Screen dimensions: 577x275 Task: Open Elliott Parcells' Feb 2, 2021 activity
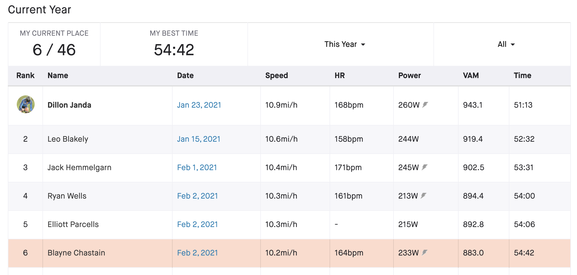[x=197, y=224]
